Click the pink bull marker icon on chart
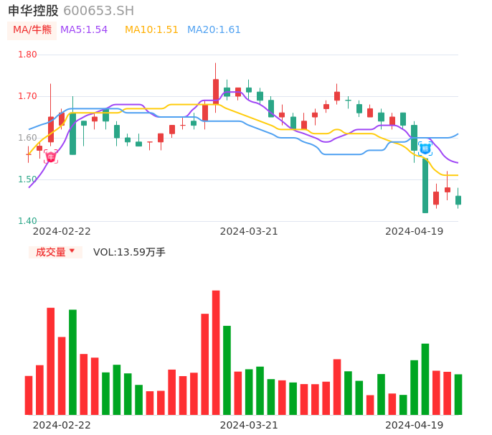The width and height of the screenshot is (492, 435). coord(51,156)
